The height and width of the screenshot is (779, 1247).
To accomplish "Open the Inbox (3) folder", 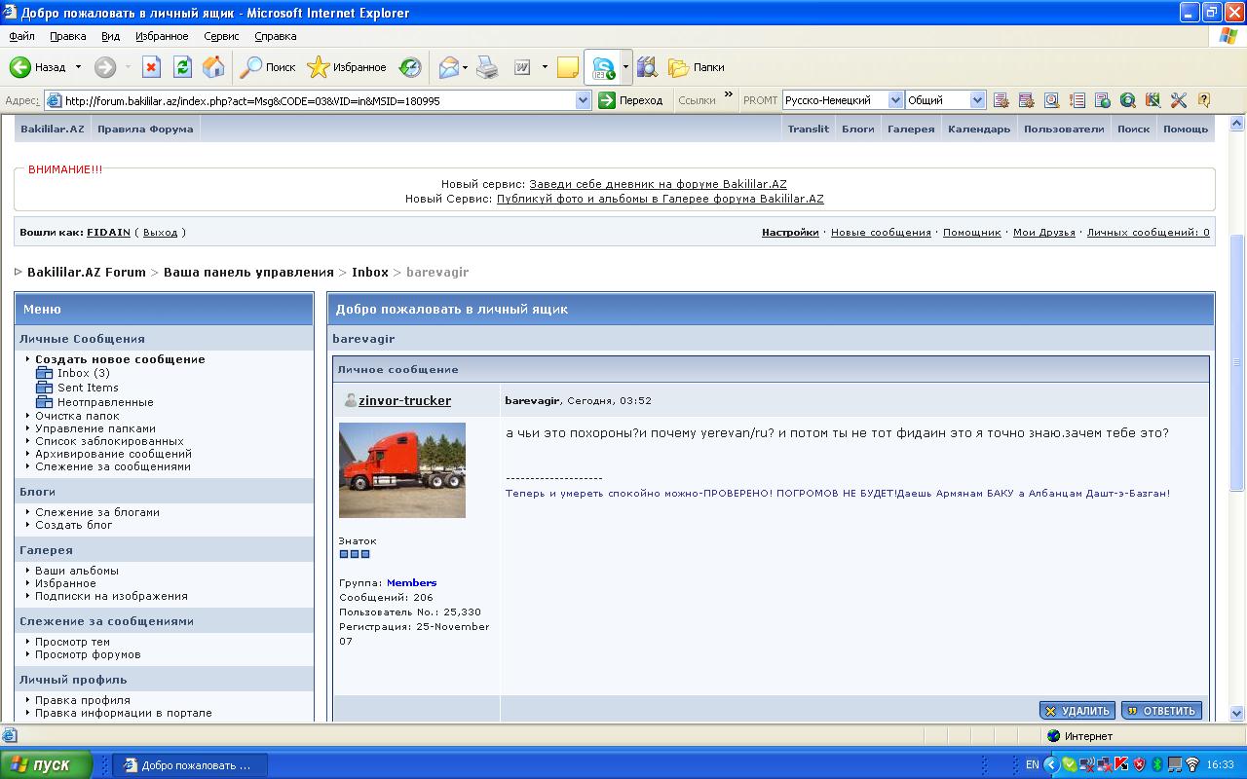I will 83,373.
